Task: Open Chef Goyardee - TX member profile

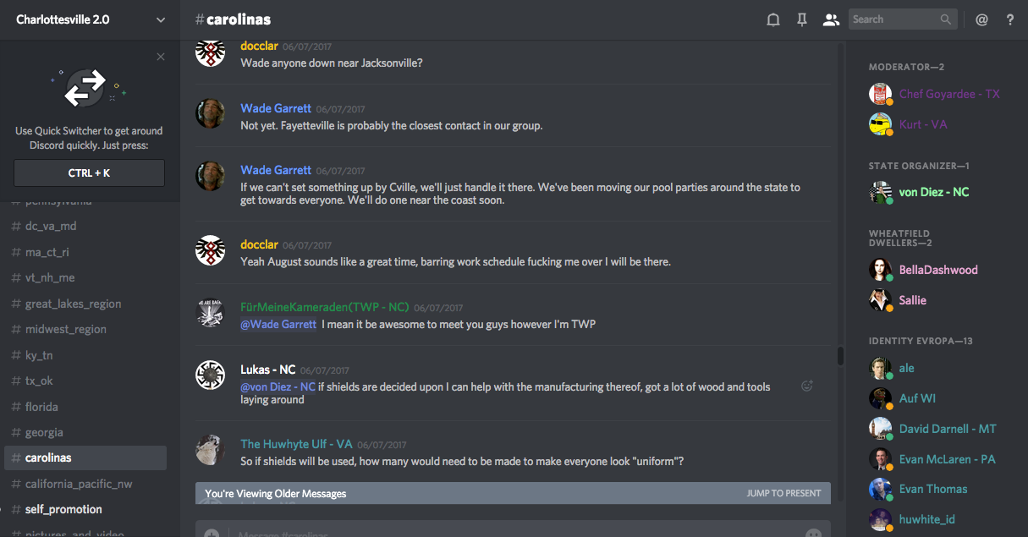Action: pyautogui.click(x=949, y=94)
